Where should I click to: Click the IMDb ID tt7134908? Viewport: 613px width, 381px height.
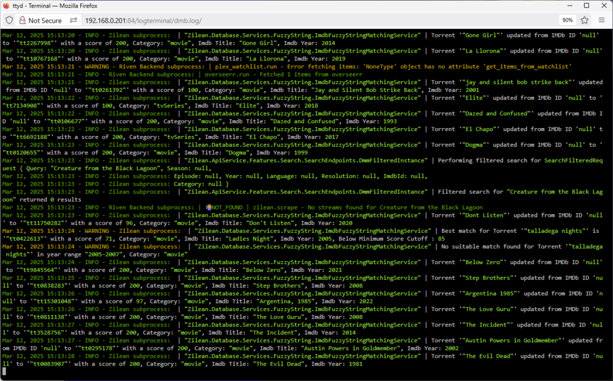[x=21, y=105]
